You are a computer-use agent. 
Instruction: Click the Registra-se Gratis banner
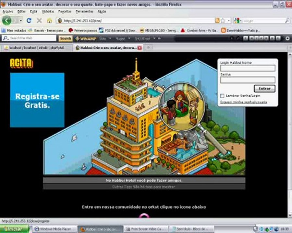(37, 100)
